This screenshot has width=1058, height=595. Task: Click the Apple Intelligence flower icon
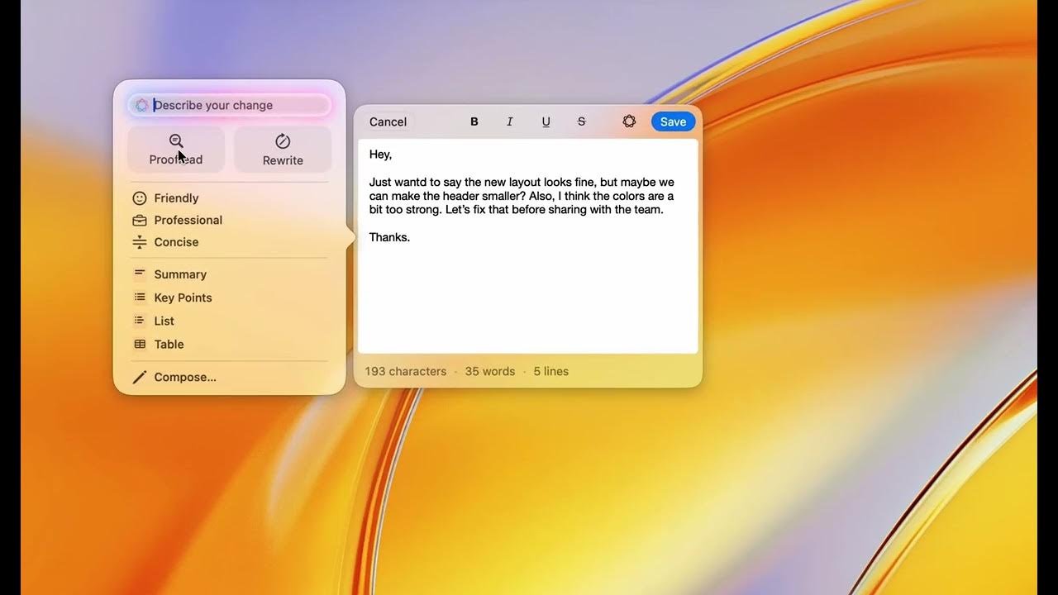(x=629, y=121)
